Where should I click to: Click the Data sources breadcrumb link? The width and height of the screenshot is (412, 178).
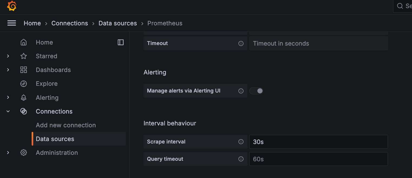pos(117,23)
